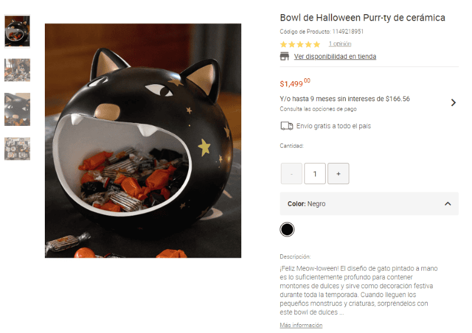Collapse the Color: Negro section

click(447, 204)
